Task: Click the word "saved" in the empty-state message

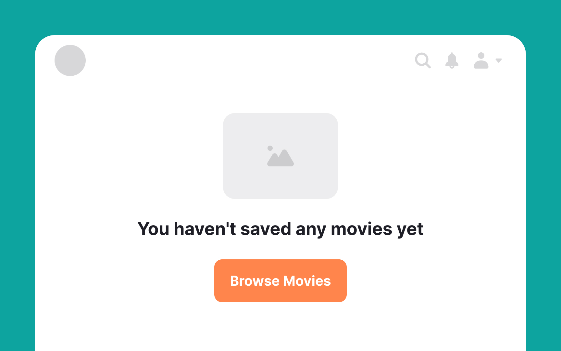Action: point(266,229)
